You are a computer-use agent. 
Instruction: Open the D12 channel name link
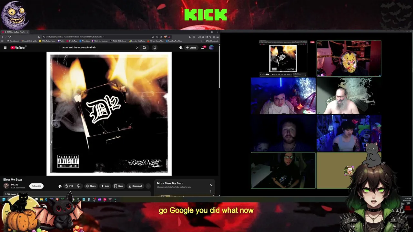13,185
